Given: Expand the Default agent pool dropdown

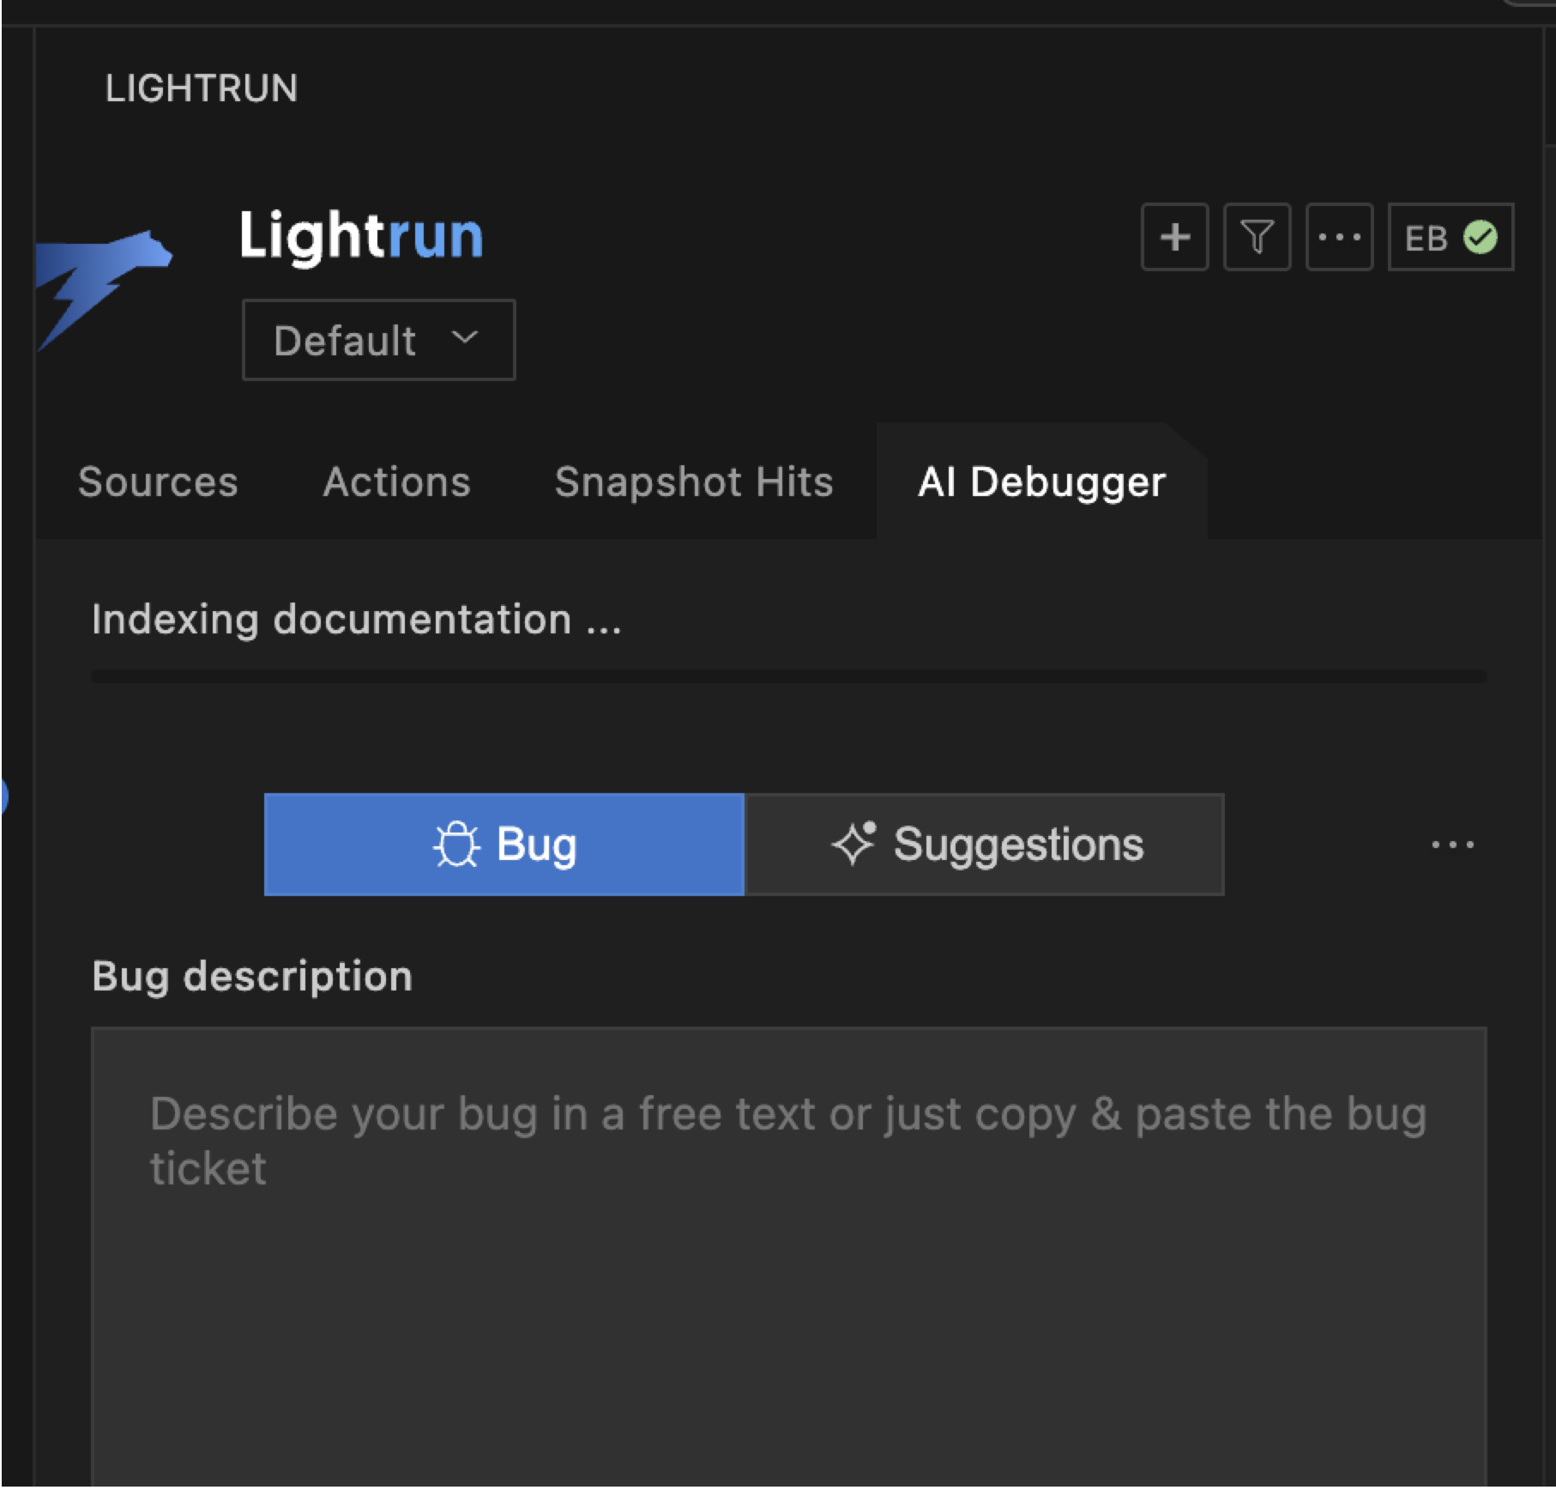Looking at the screenshot, I should coord(378,340).
